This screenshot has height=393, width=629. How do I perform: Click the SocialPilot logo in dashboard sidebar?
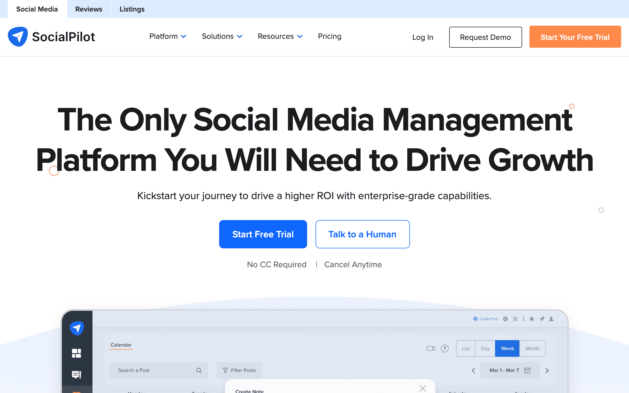point(77,328)
